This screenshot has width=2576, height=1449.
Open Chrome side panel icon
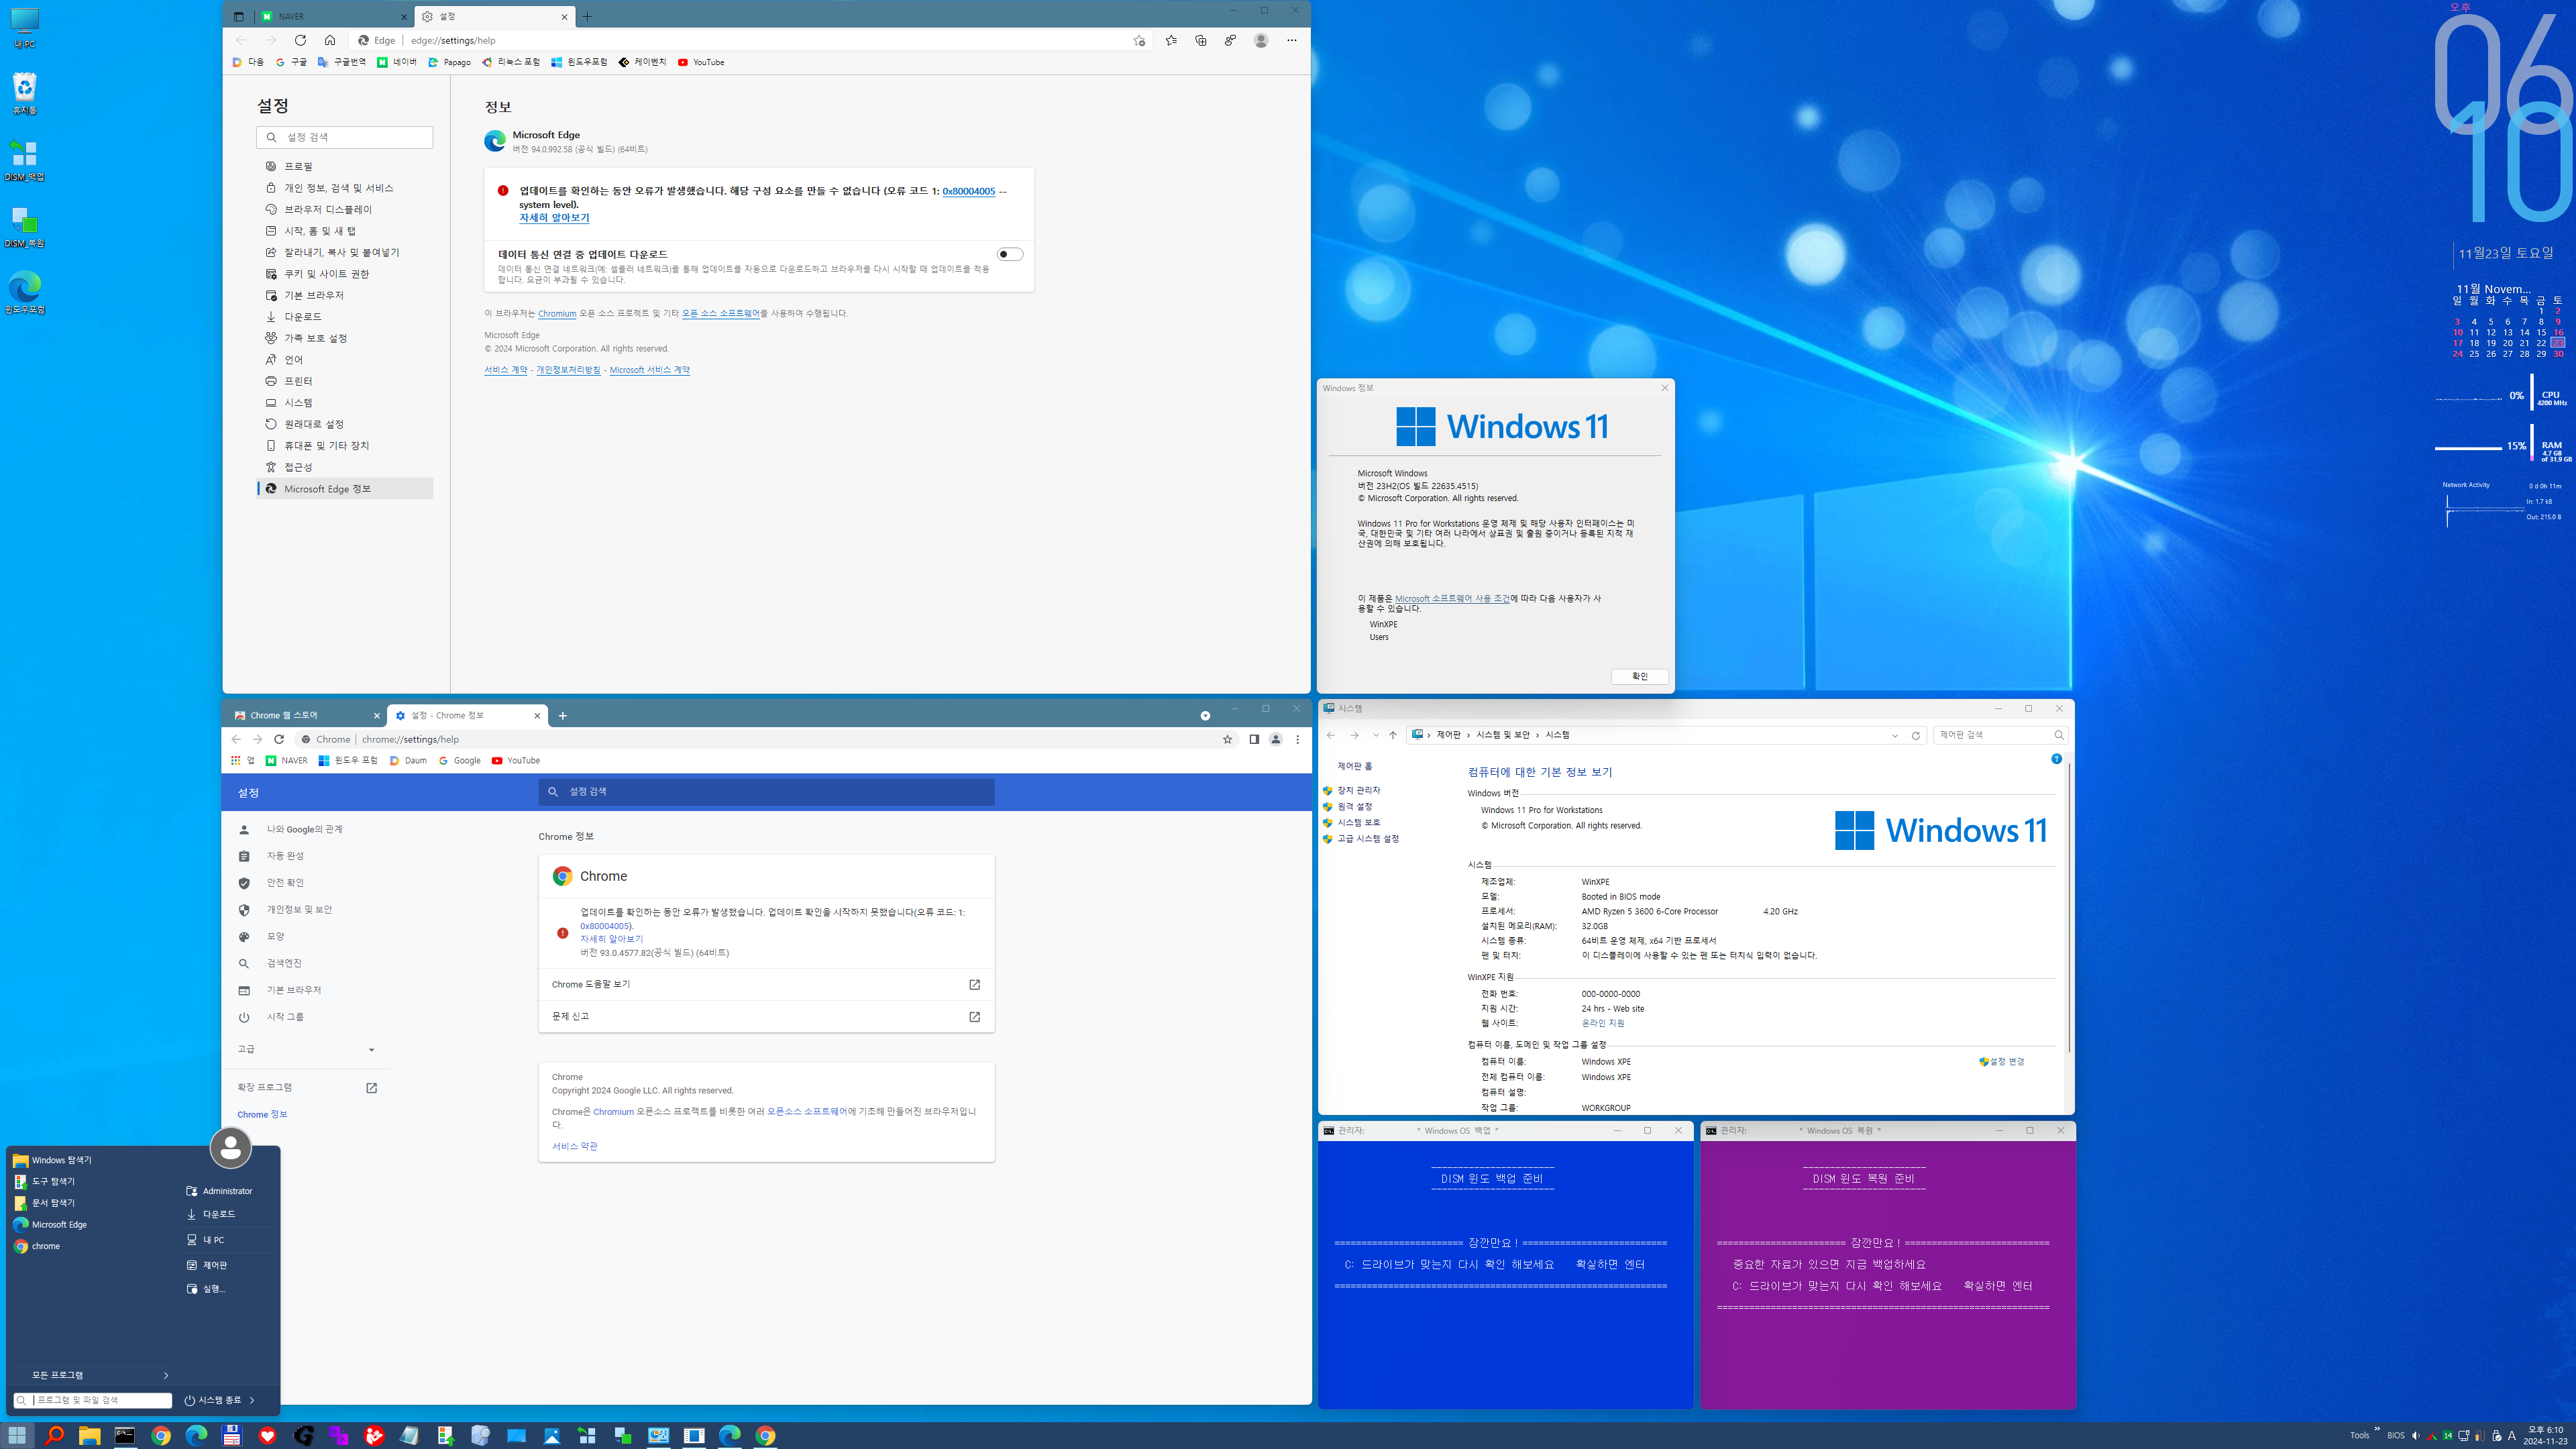tap(1254, 739)
